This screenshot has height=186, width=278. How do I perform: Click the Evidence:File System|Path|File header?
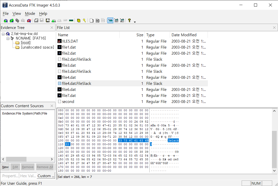25,114
